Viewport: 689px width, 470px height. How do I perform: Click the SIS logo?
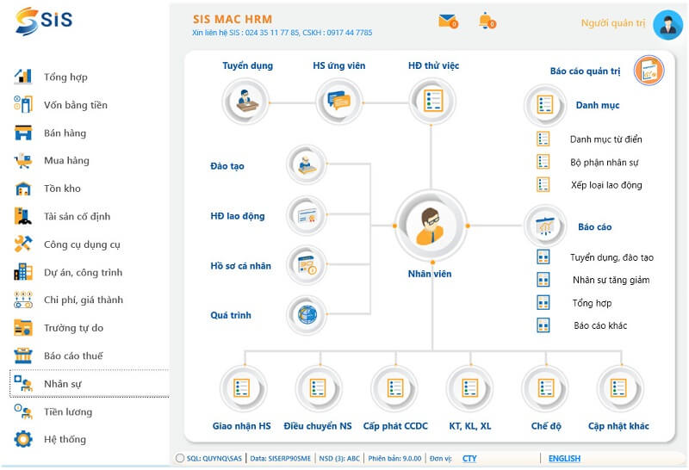[x=44, y=21]
